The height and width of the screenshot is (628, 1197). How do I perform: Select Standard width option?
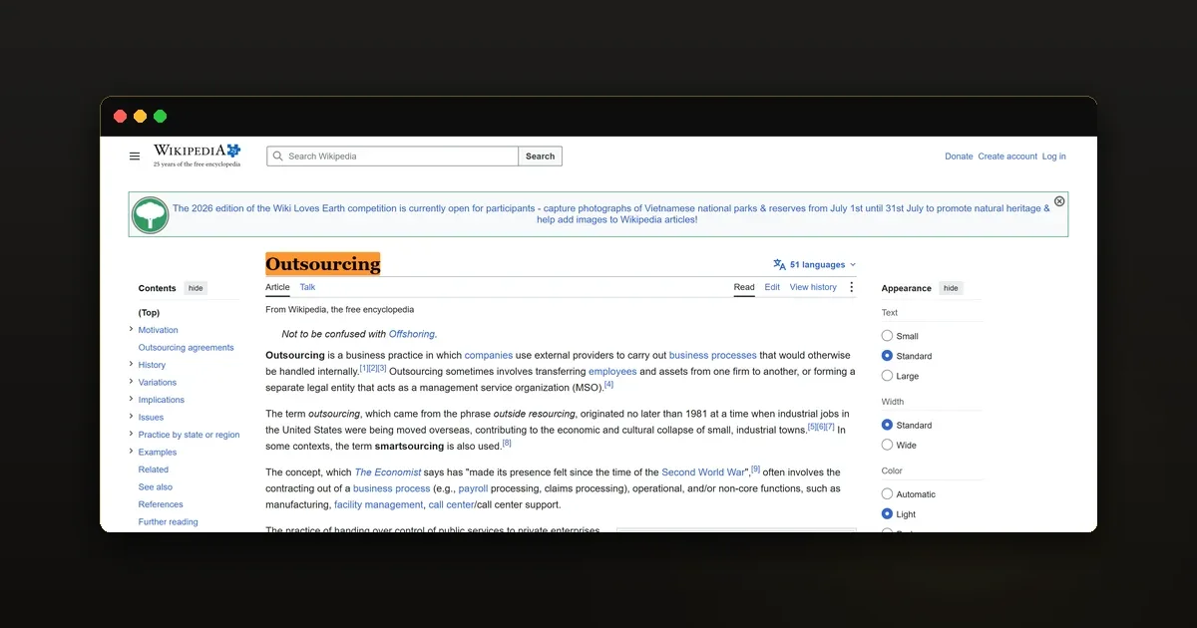(887, 425)
